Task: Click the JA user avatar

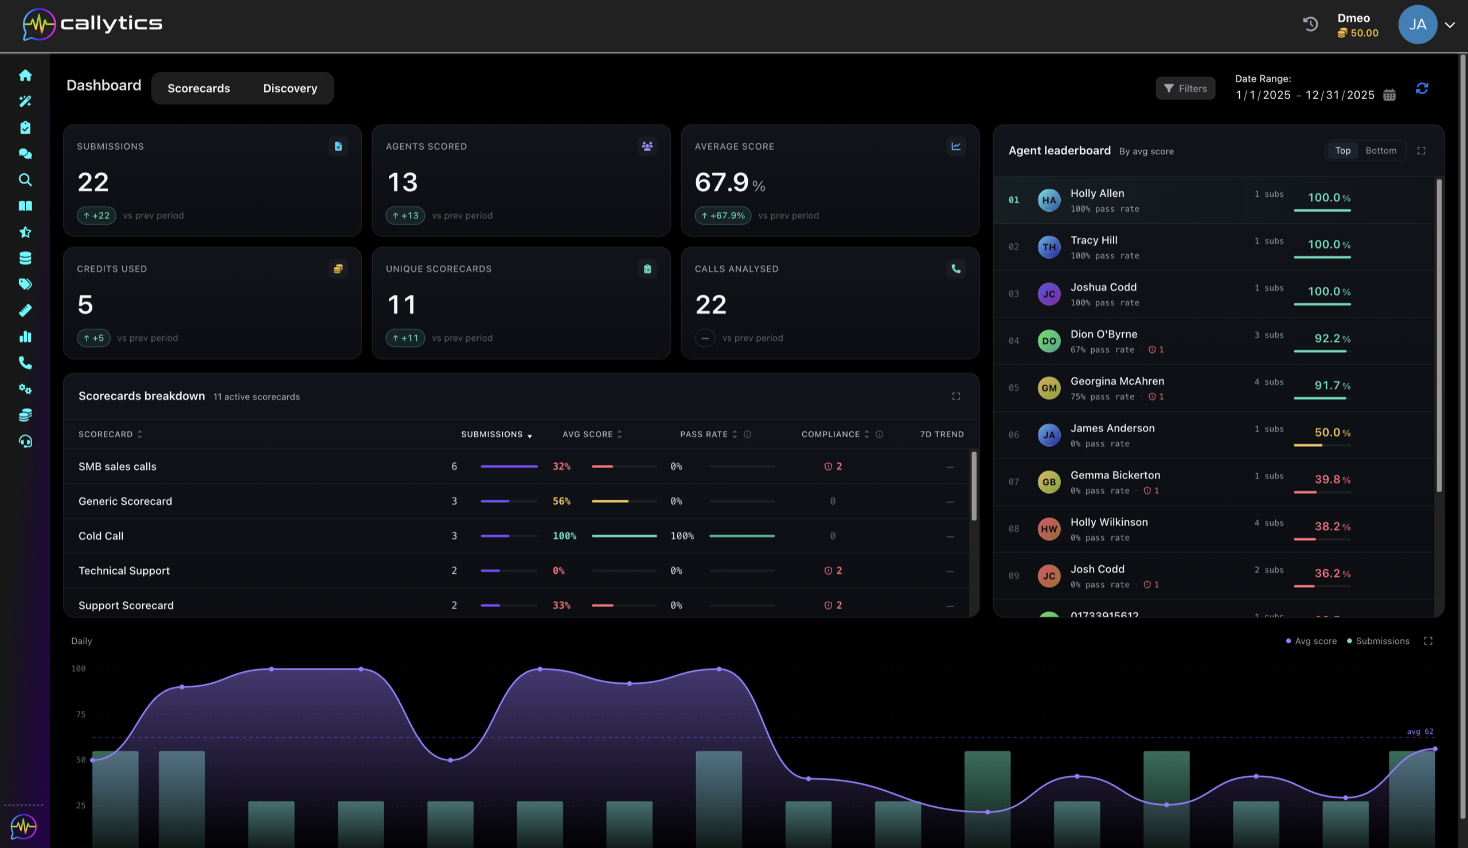Action: 1418,25
